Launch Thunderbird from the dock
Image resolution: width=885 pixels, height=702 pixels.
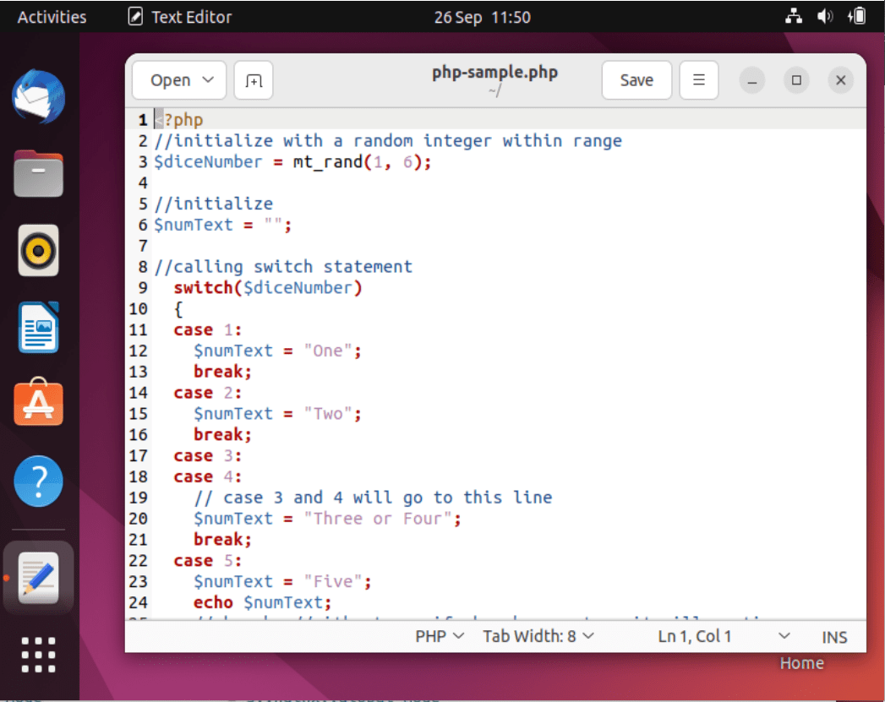[38, 97]
